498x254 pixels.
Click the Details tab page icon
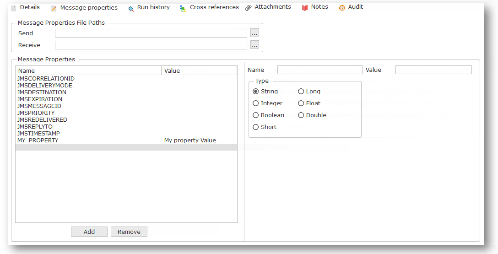pyautogui.click(x=13, y=8)
